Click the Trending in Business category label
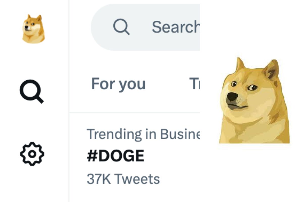 143,134
